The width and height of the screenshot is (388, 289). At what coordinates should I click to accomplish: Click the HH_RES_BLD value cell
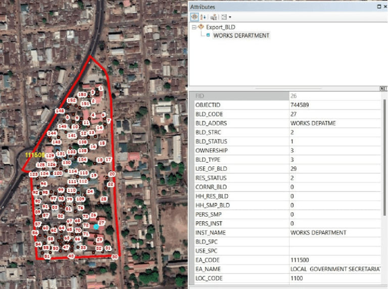(x=335, y=196)
